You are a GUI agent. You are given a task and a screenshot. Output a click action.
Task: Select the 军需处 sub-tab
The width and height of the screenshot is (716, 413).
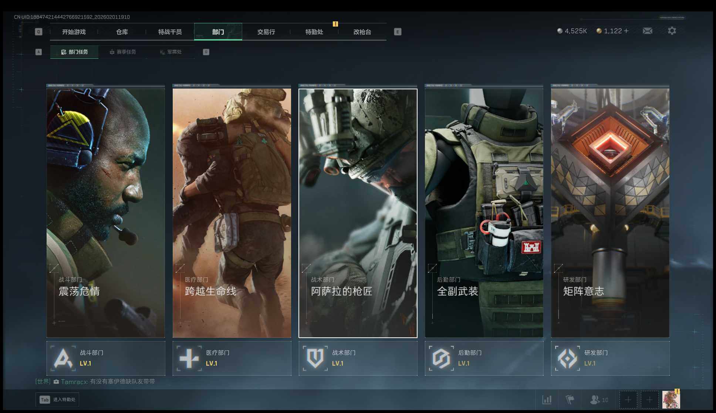(x=170, y=52)
